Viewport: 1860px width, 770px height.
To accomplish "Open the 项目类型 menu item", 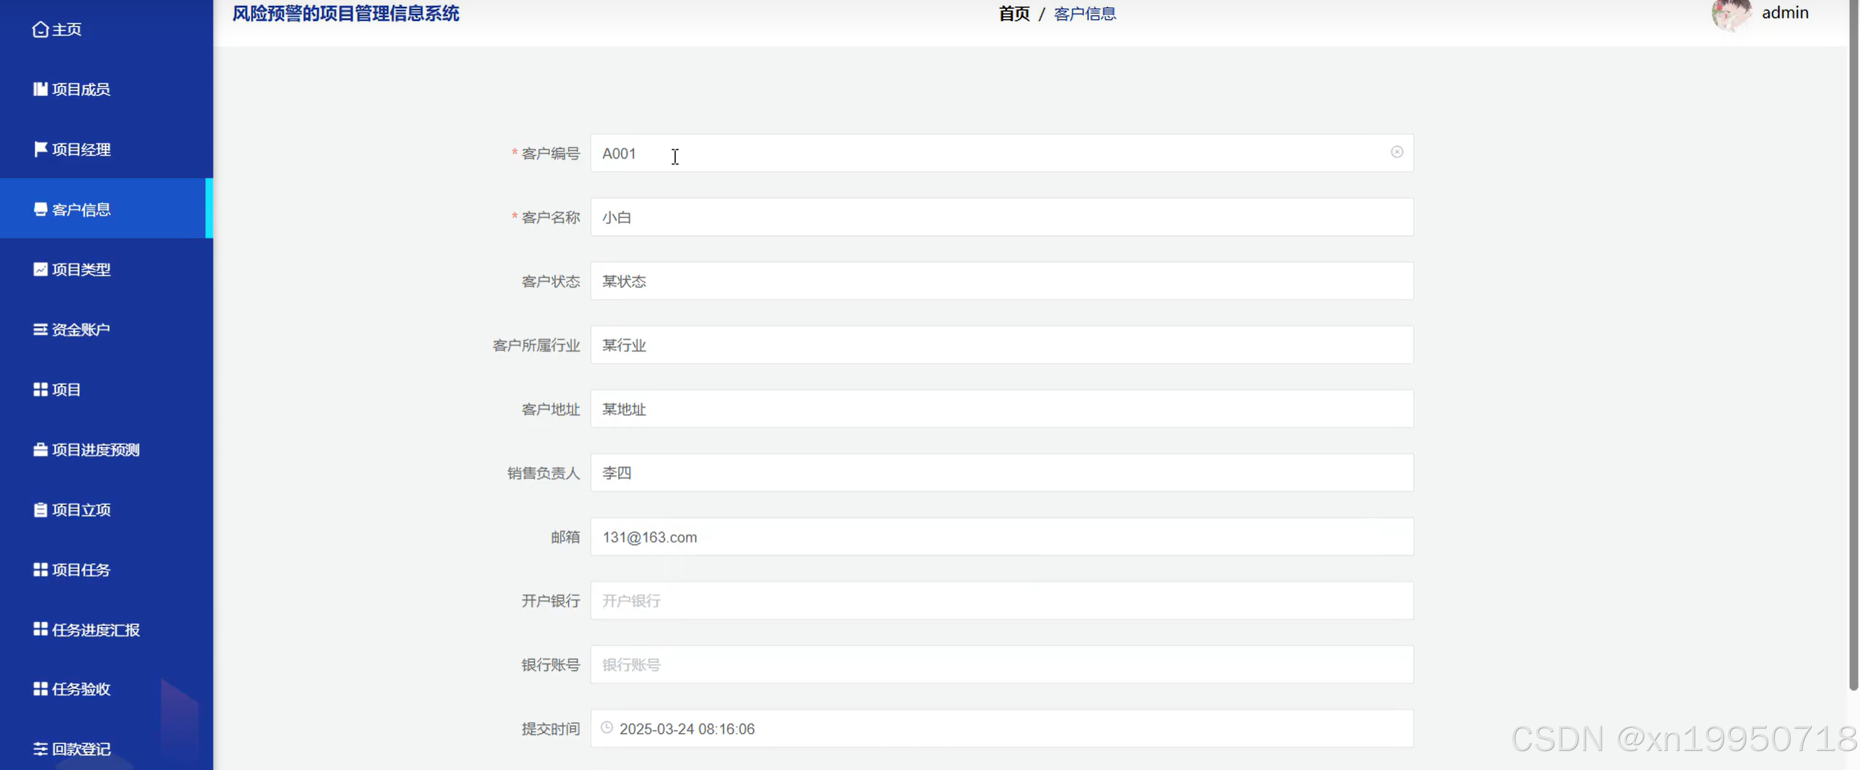I will click(106, 269).
